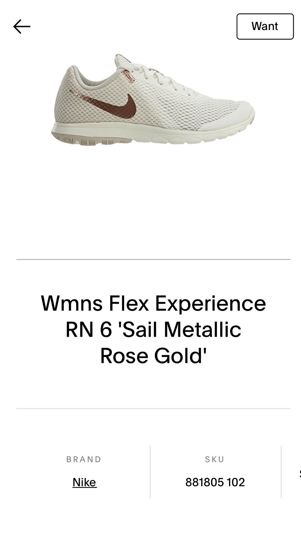Tap the 'RN 6 Sail Metallic' title line
The width and height of the screenshot is (301, 534).
pyautogui.click(x=153, y=329)
